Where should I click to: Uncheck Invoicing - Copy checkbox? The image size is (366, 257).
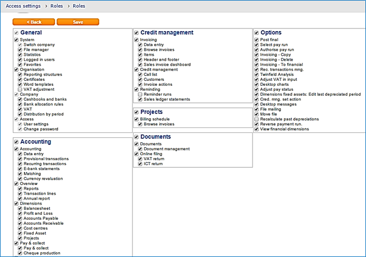(x=256, y=55)
